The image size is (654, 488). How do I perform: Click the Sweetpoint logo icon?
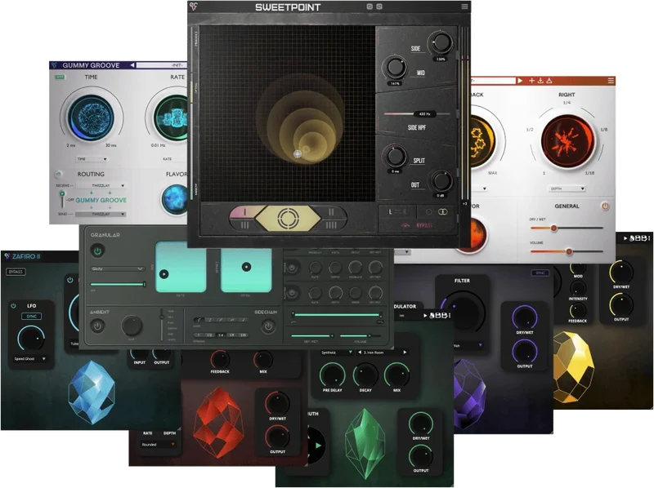194,7
